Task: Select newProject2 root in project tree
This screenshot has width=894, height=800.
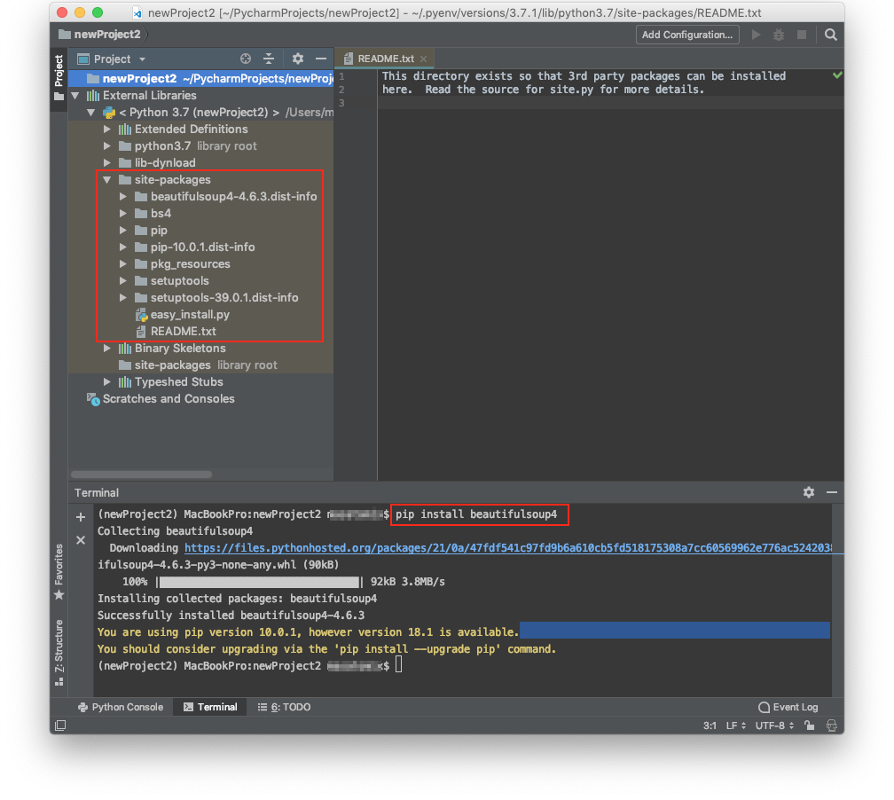Action: [200, 79]
